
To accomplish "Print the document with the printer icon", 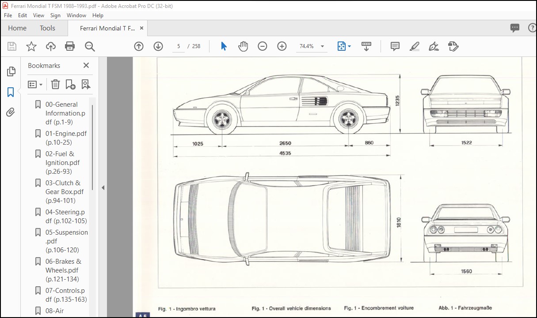I will (x=70, y=46).
